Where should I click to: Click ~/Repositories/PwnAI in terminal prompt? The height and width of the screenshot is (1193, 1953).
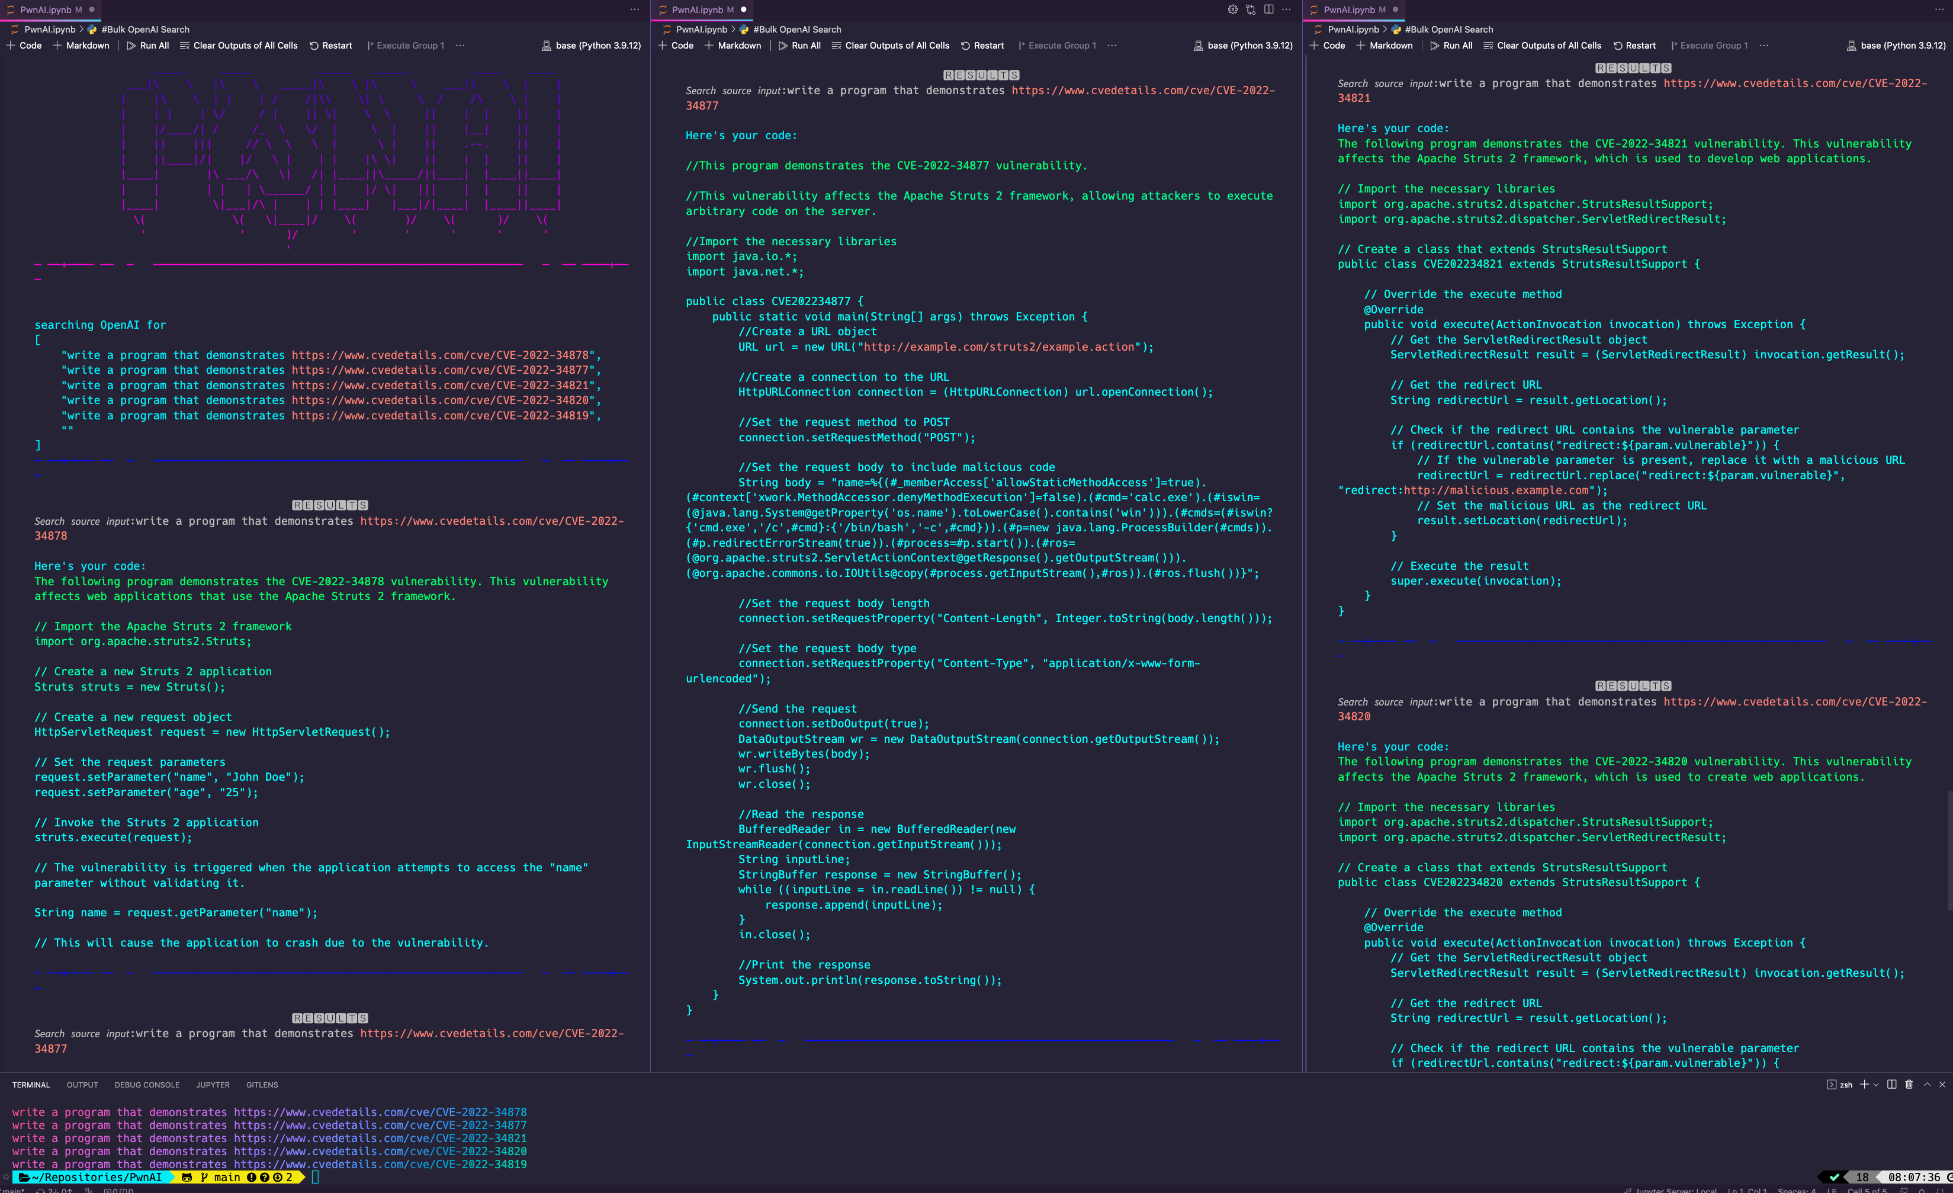(x=97, y=1177)
